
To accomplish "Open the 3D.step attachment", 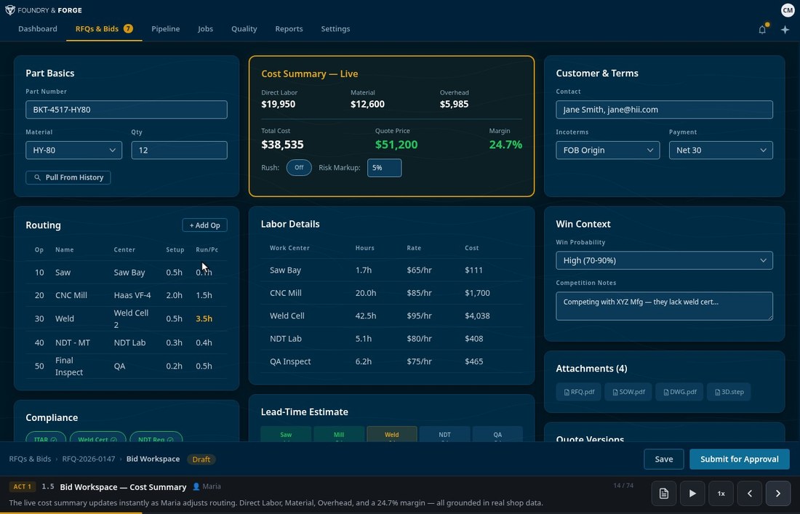I will pos(728,391).
